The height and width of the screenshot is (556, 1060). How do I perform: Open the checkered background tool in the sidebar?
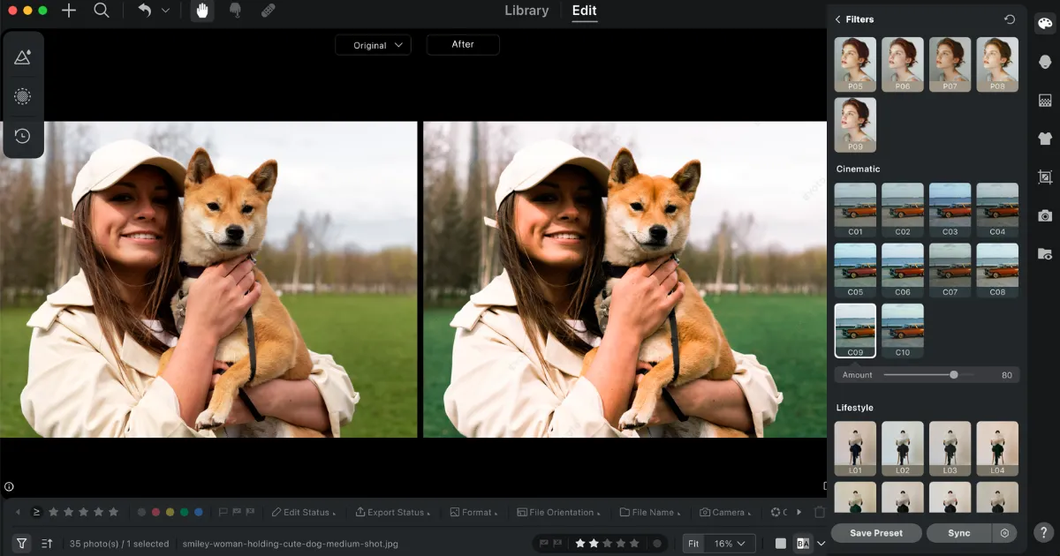pyautogui.click(x=1045, y=101)
